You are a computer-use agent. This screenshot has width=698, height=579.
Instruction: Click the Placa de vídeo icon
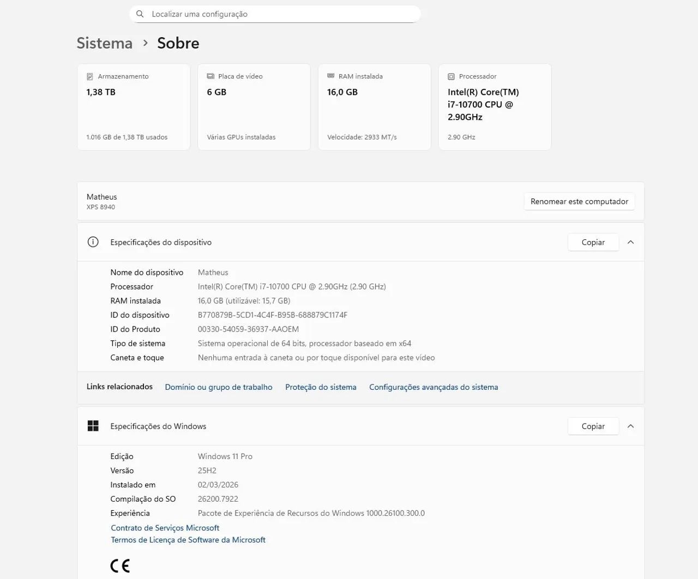pos(210,76)
